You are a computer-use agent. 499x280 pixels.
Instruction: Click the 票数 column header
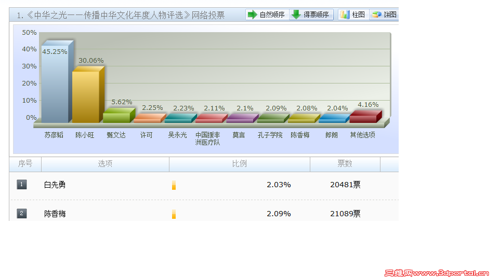(x=345, y=164)
